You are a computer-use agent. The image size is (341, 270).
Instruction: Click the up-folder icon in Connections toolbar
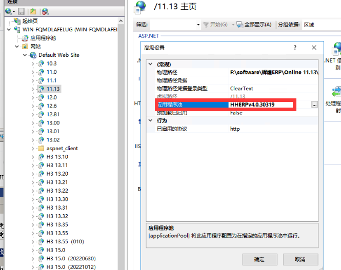click(x=33, y=11)
